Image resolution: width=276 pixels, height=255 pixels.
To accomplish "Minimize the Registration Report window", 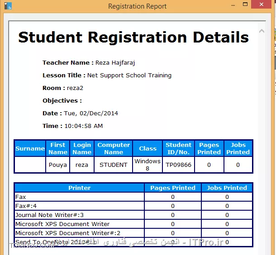I will [233, 5].
